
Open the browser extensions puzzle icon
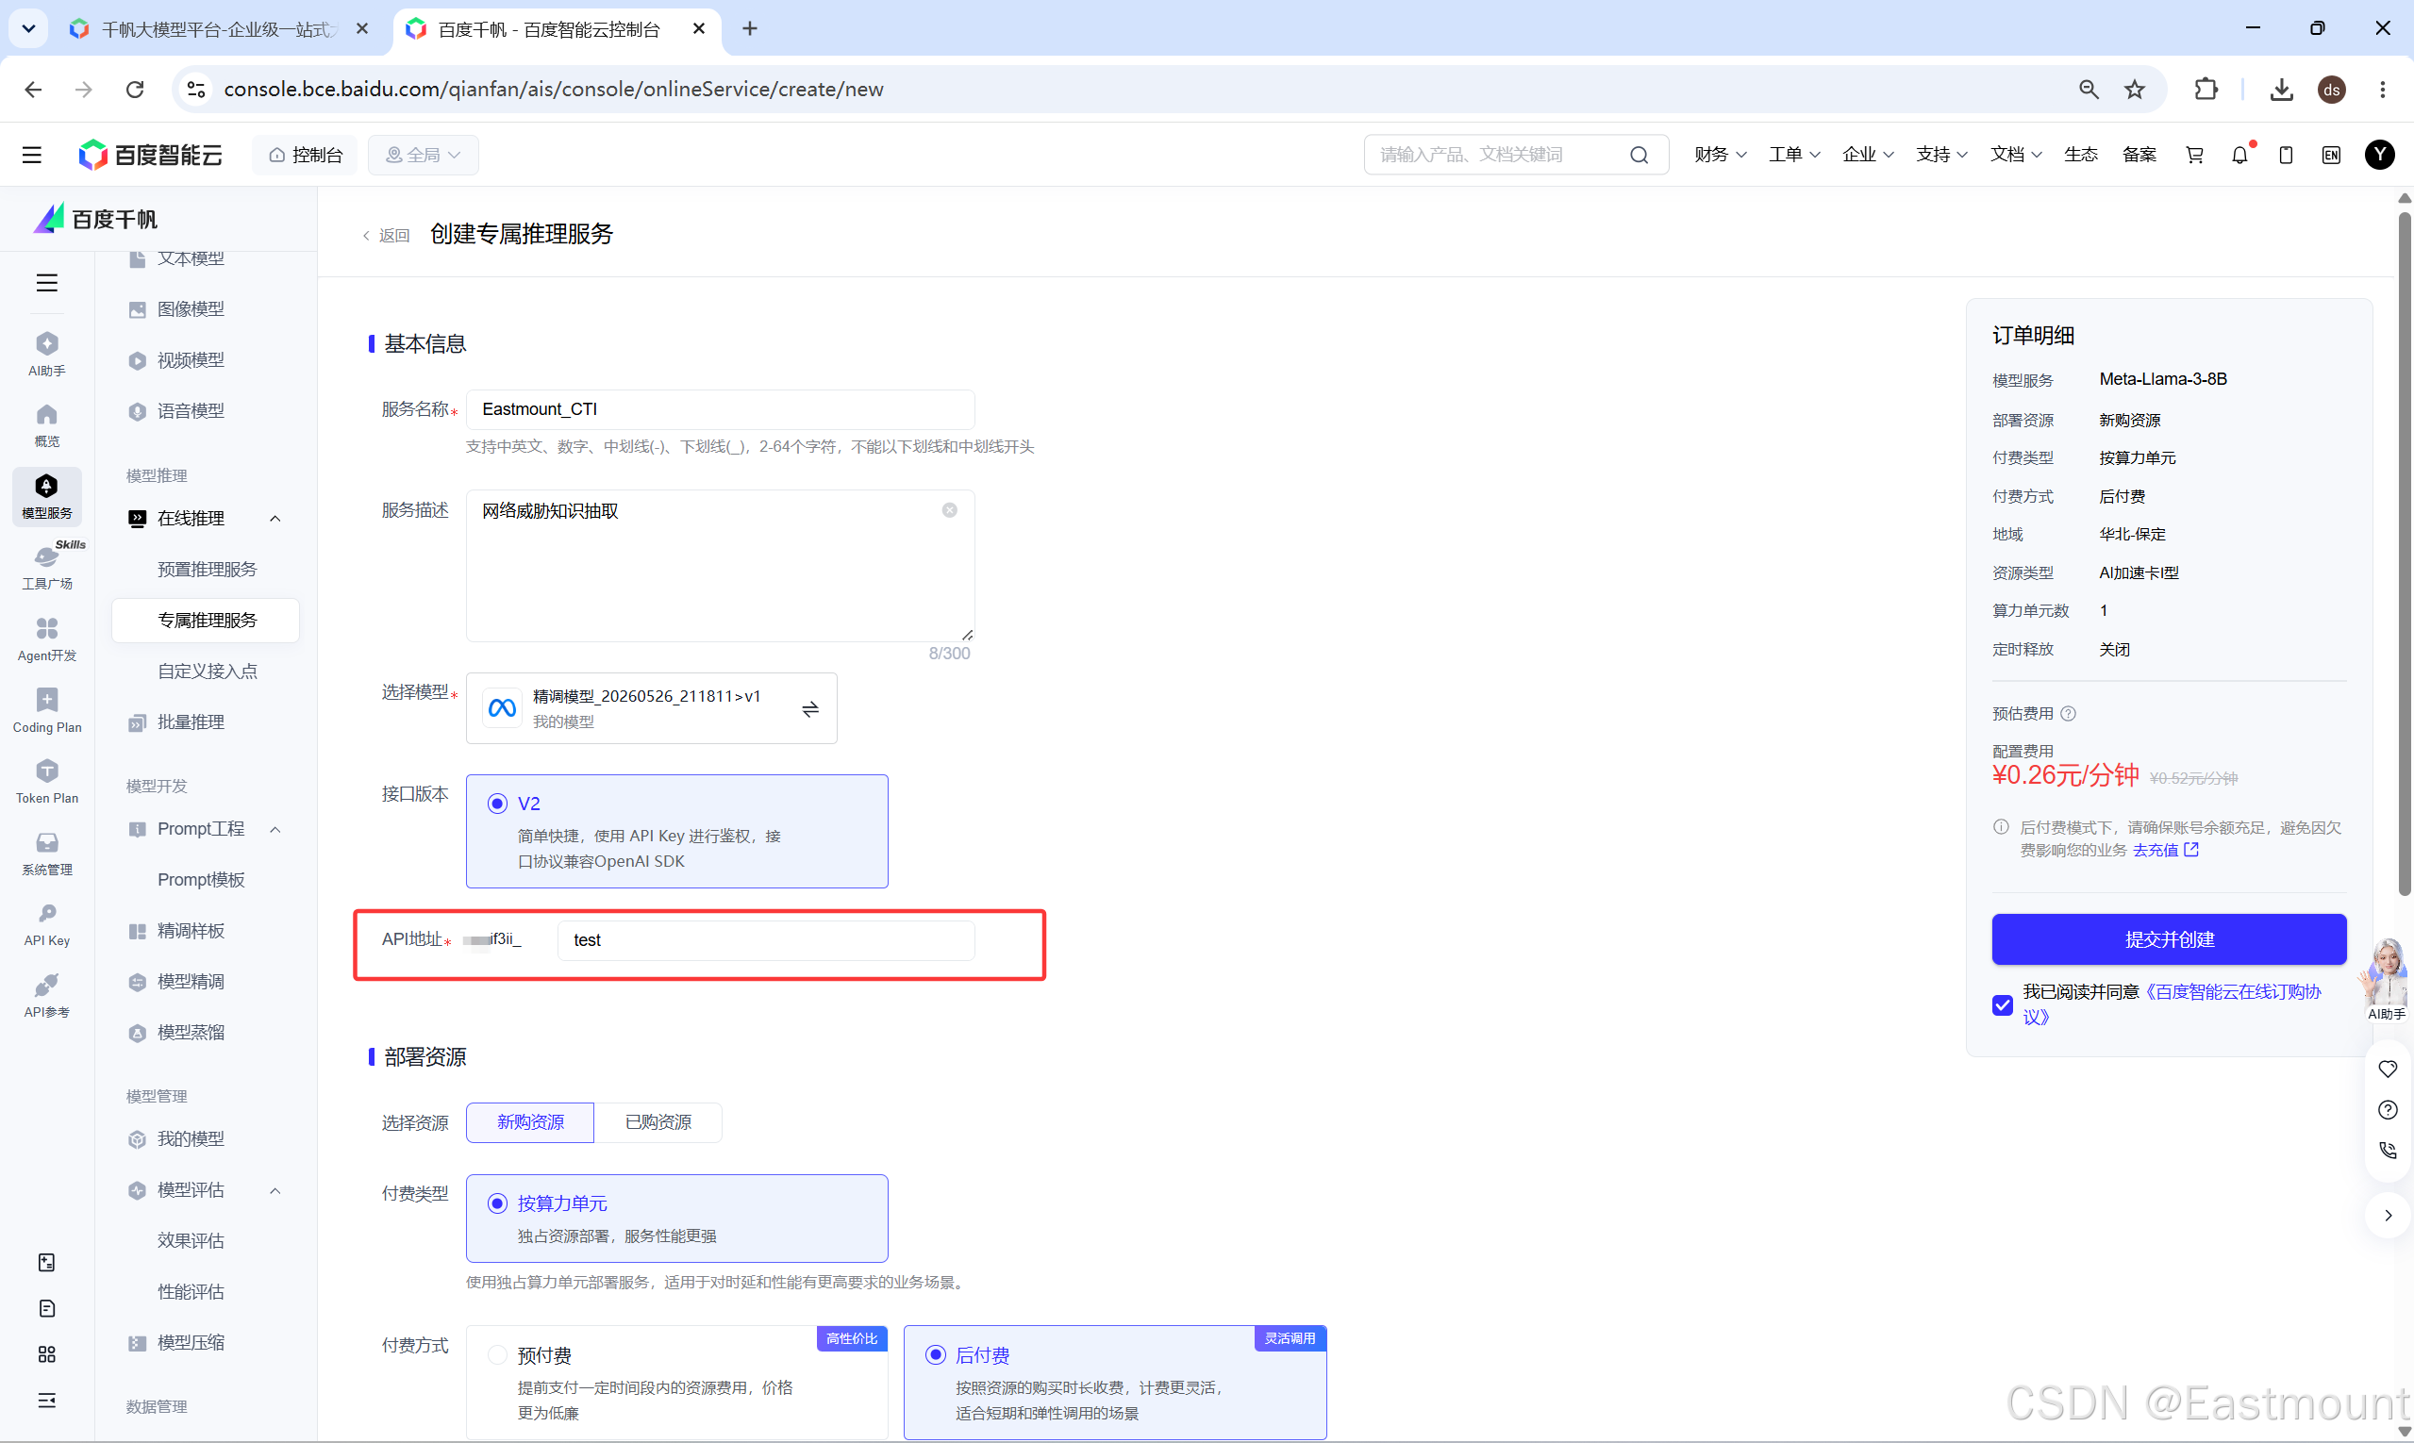[x=2206, y=90]
